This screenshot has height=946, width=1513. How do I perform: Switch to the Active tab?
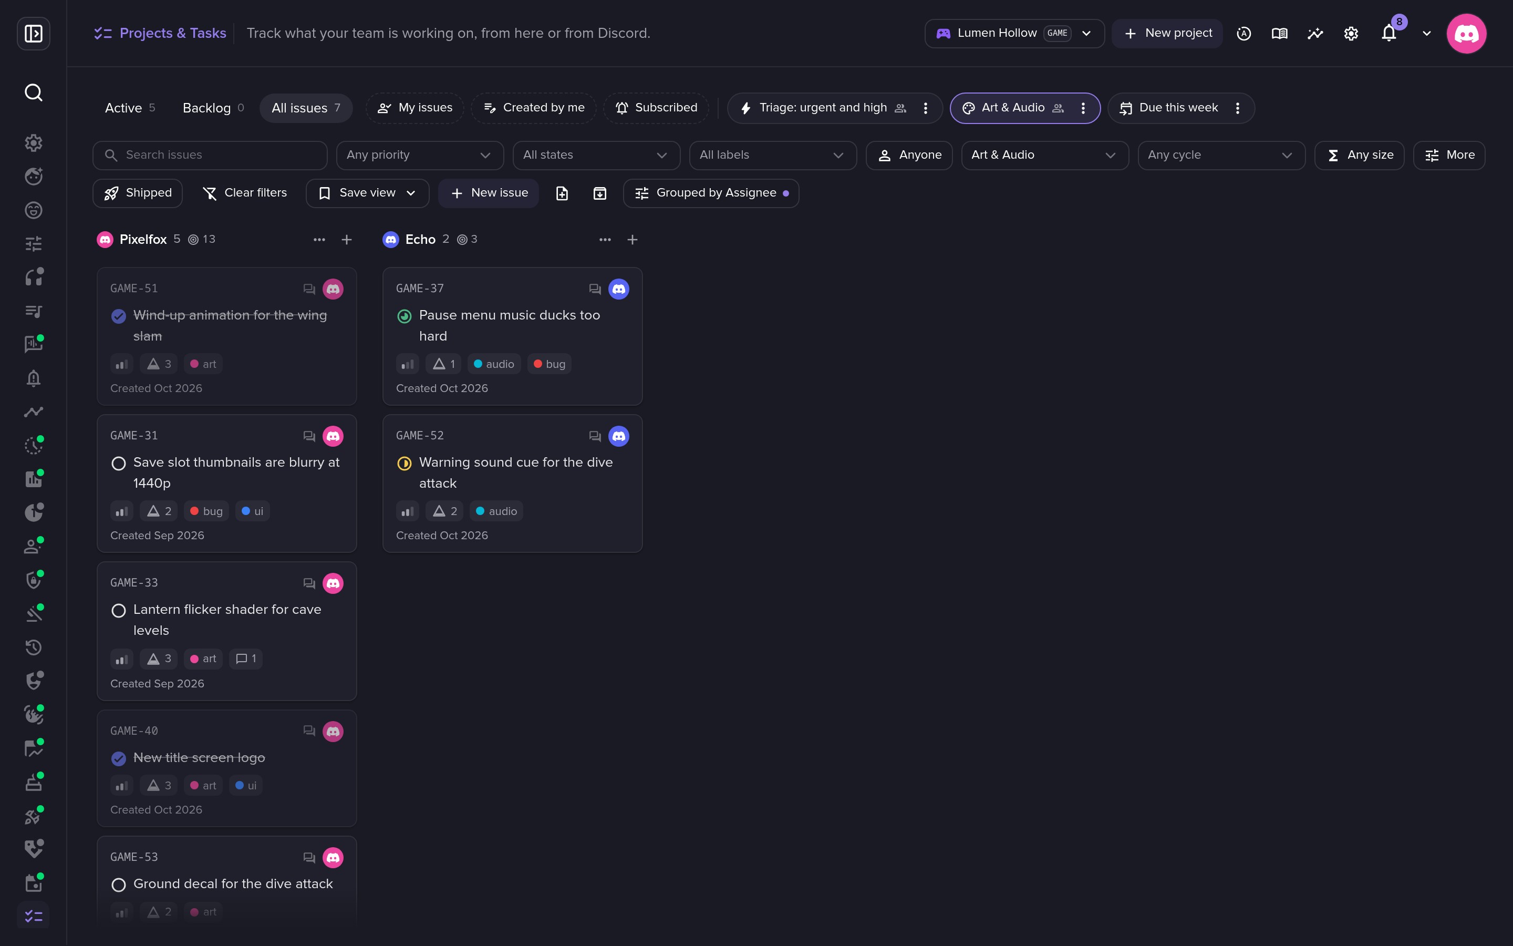[130, 108]
